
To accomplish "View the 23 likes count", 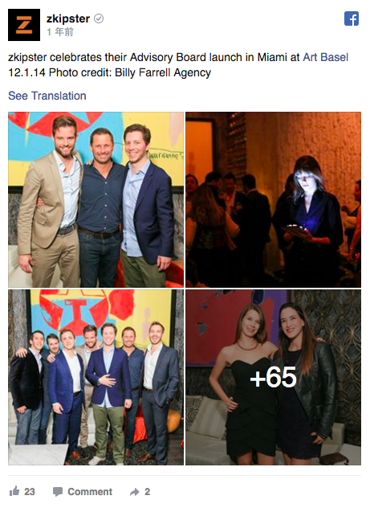I will (30, 491).
